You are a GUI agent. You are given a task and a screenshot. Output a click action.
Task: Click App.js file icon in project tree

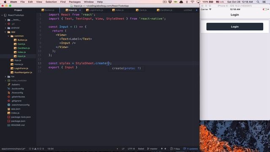tap(12, 60)
